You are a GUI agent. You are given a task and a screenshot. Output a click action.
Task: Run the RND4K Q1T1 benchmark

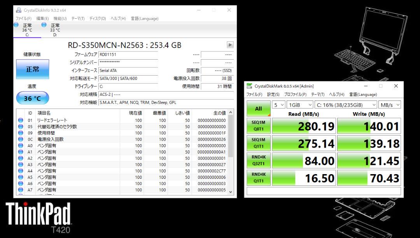tap(259, 177)
